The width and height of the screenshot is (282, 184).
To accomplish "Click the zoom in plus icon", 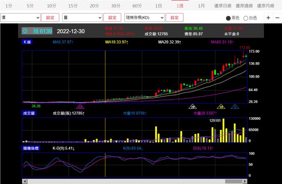I will point(268,18).
